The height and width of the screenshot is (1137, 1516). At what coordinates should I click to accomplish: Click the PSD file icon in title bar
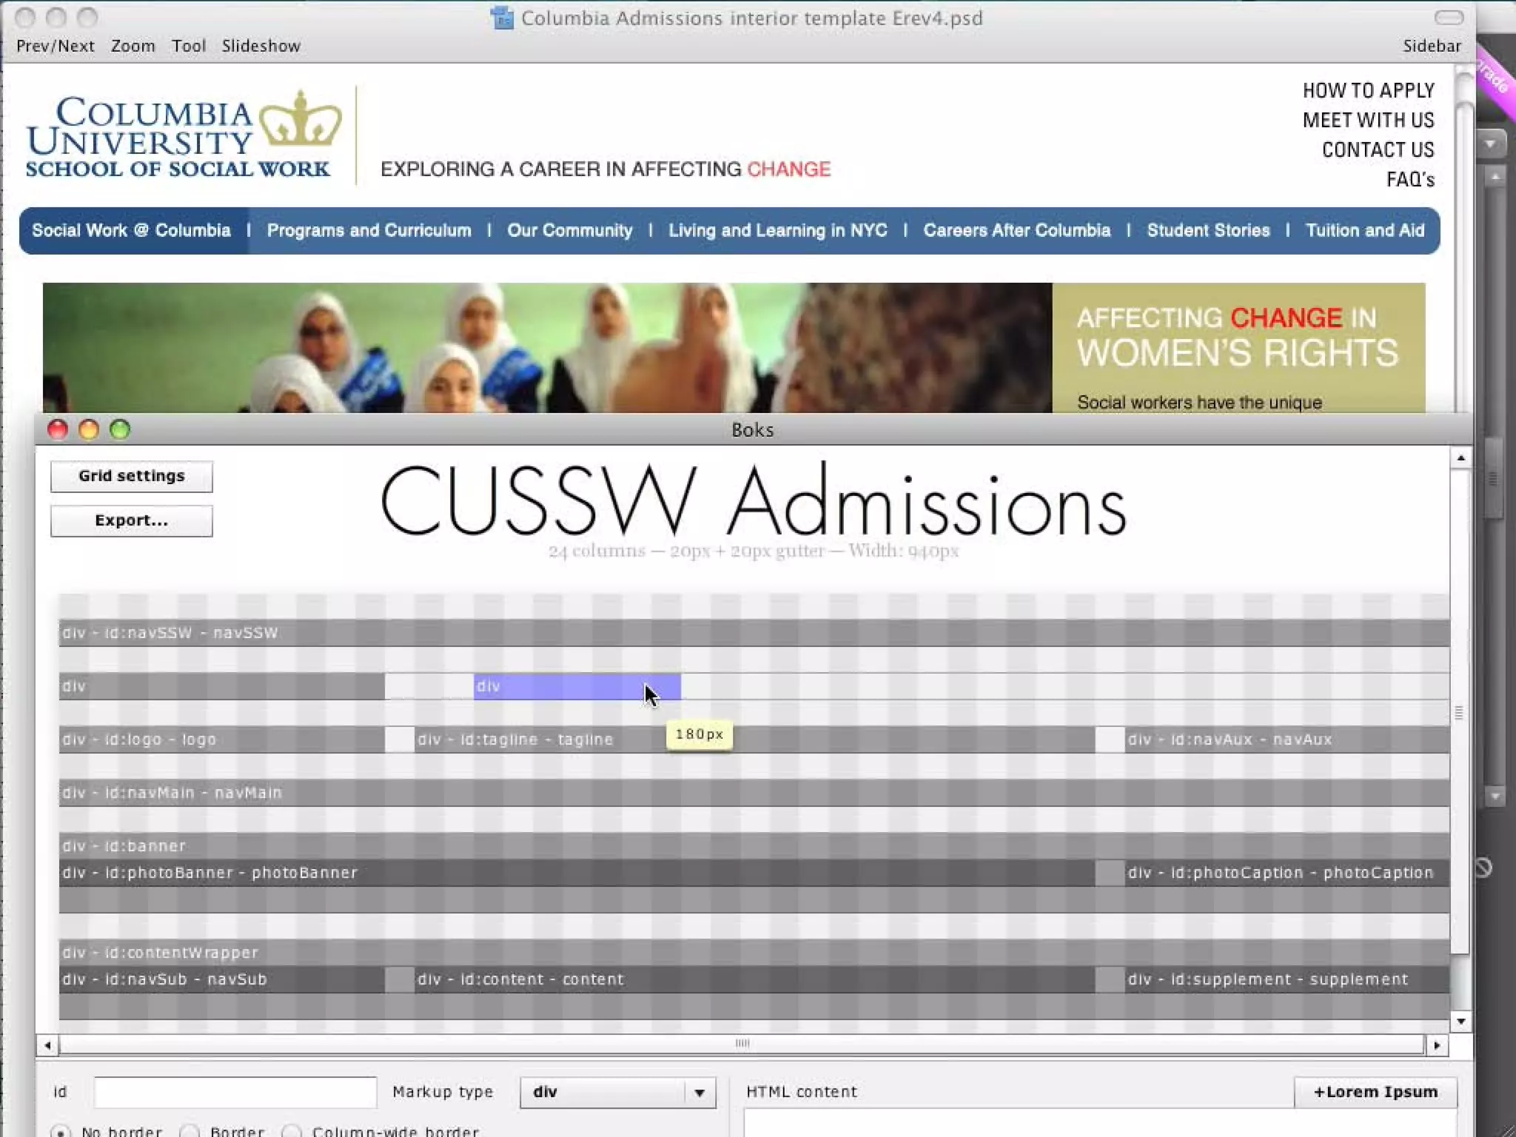(503, 18)
